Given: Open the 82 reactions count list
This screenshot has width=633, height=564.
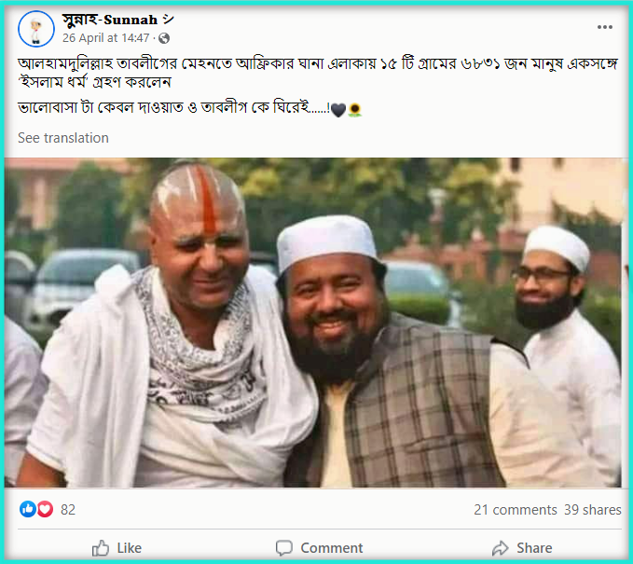Looking at the screenshot, I should click(68, 510).
